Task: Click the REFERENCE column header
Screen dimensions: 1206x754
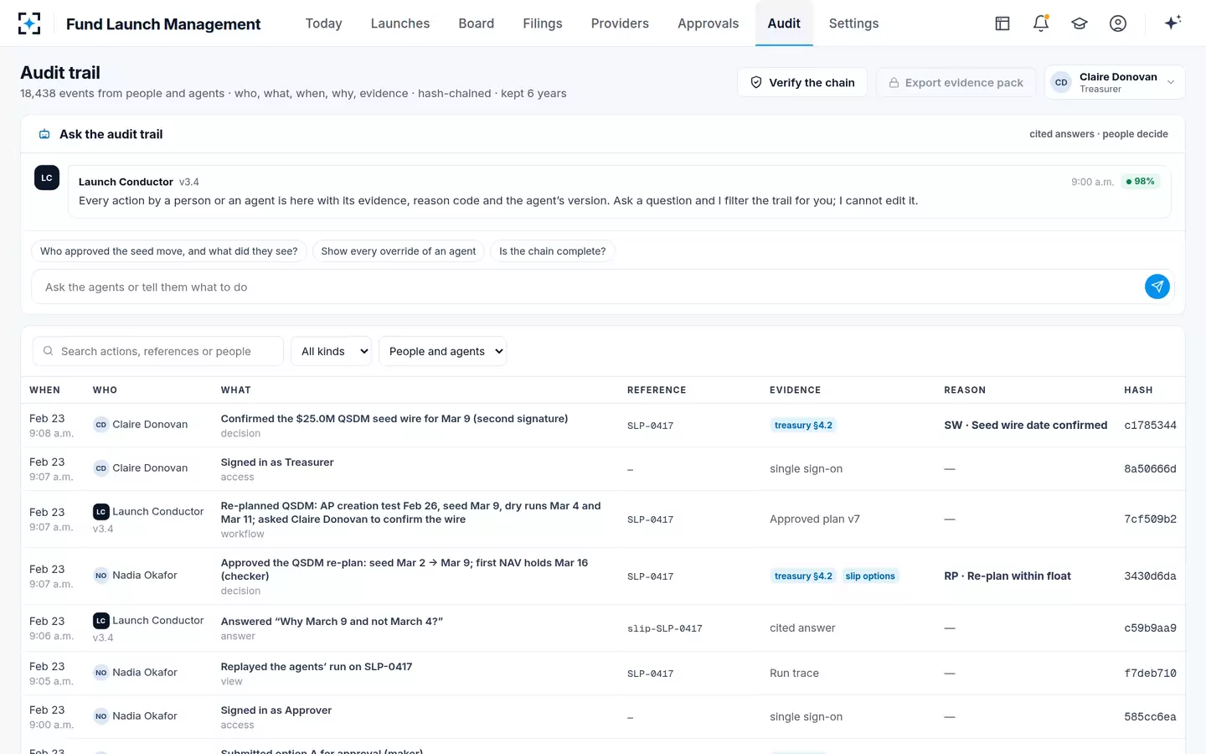Action: [657, 390]
